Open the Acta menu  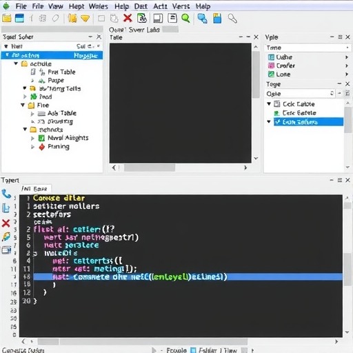pos(160,6)
